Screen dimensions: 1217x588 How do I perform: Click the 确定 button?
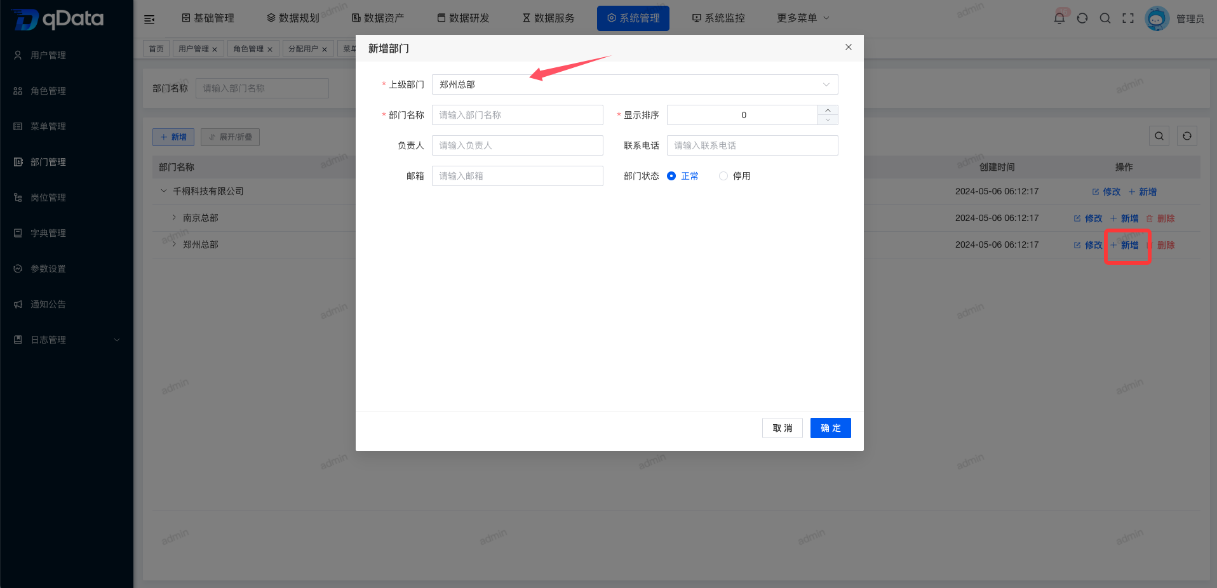831,428
